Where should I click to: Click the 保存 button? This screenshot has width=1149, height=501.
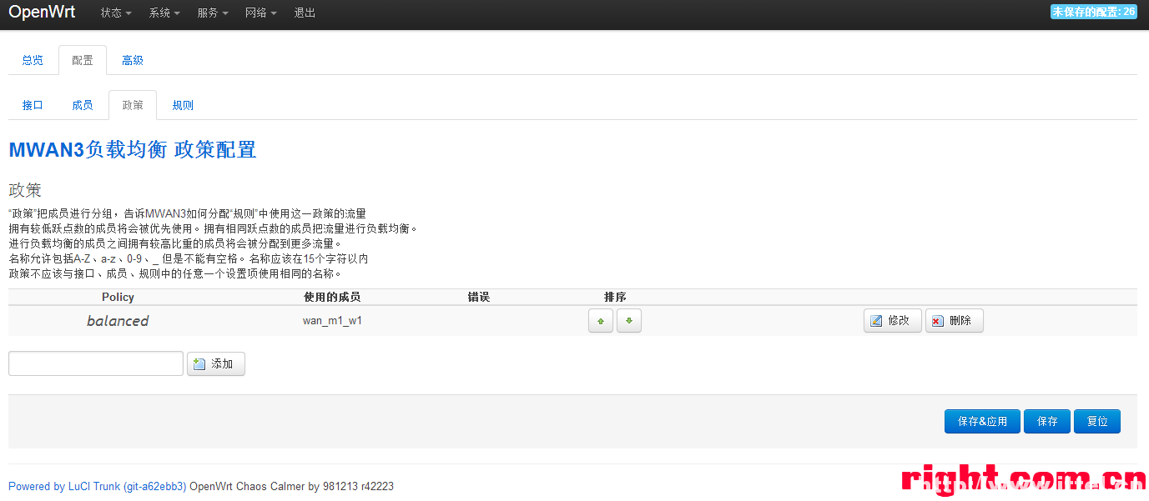pyautogui.click(x=1047, y=422)
